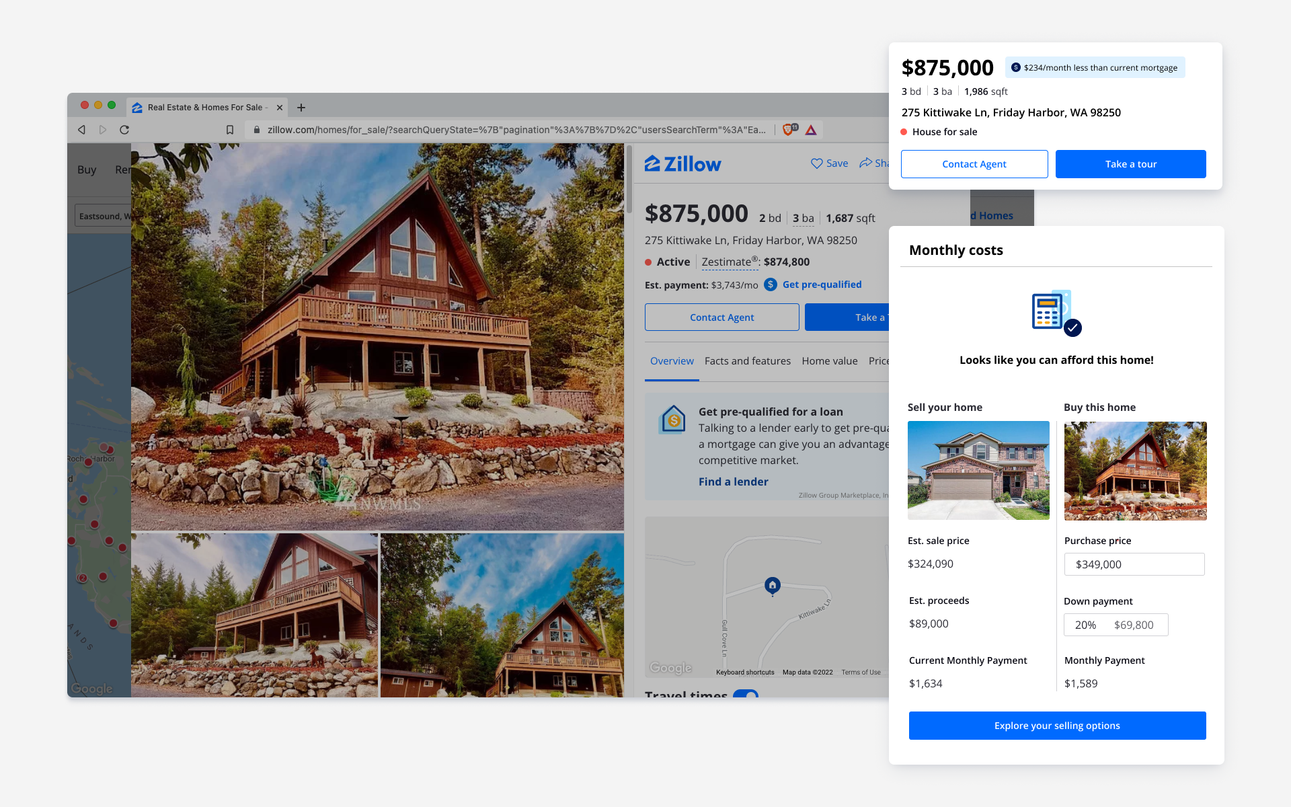The height and width of the screenshot is (807, 1291).
Task: Switch to the Overview tab
Action: point(672,361)
